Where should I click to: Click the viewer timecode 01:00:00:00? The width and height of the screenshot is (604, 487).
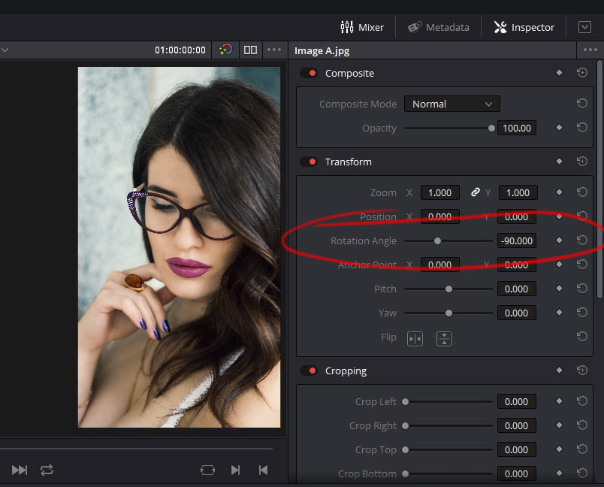(180, 50)
